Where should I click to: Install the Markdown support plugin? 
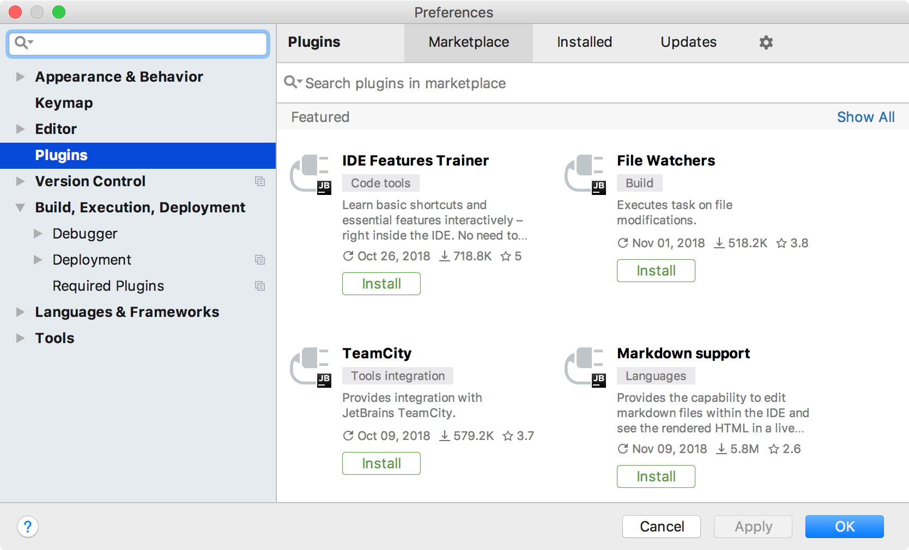tap(656, 476)
